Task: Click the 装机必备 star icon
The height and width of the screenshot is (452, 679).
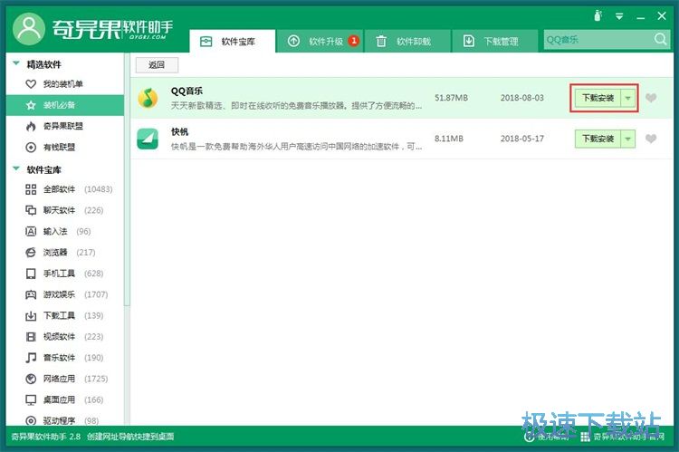Action: 31,105
